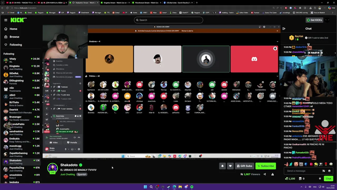This screenshot has height=190, width=337.
Task: Open the user profile avatar menu
Action: pyautogui.click(x=327, y=20)
